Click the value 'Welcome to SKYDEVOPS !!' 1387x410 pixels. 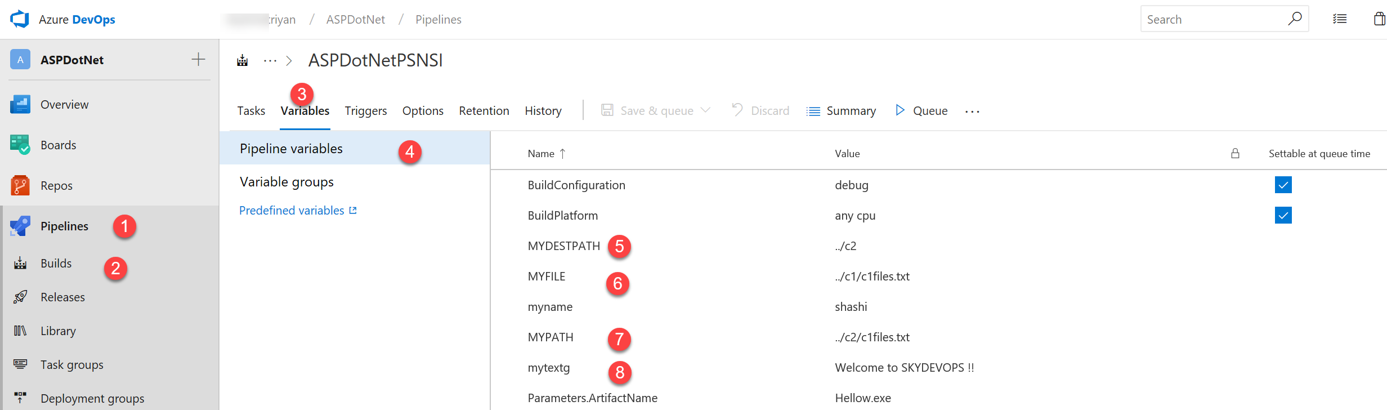[904, 368]
